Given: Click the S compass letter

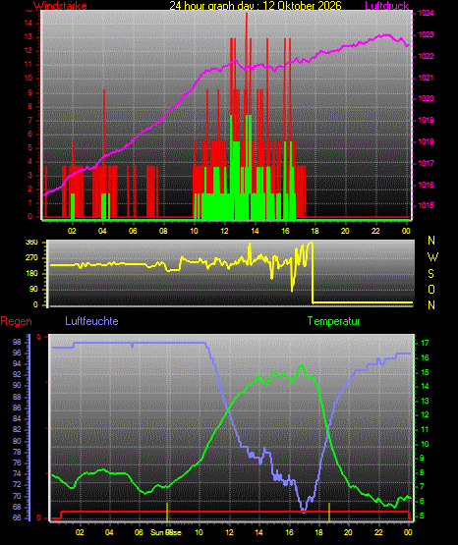Looking at the screenshot, I should (x=430, y=274).
